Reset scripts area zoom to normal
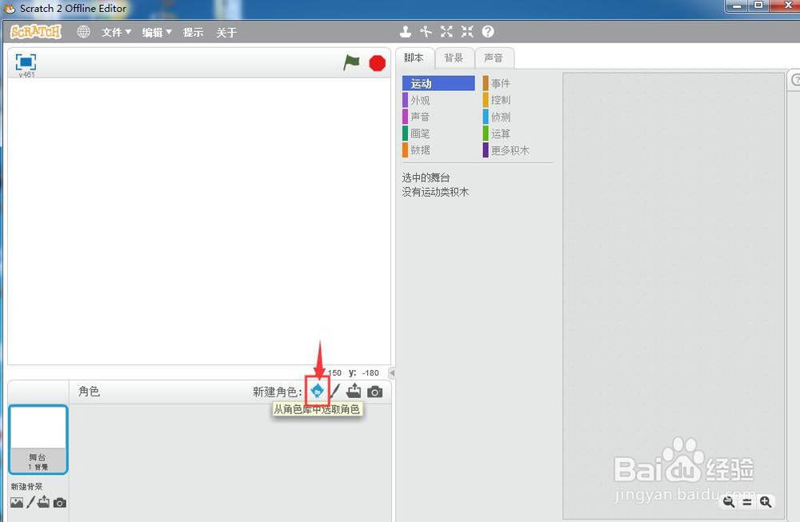 point(747,502)
